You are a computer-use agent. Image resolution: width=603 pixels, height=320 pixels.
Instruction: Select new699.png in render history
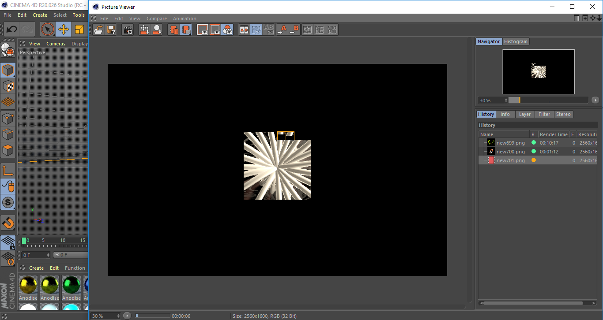(510, 143)
